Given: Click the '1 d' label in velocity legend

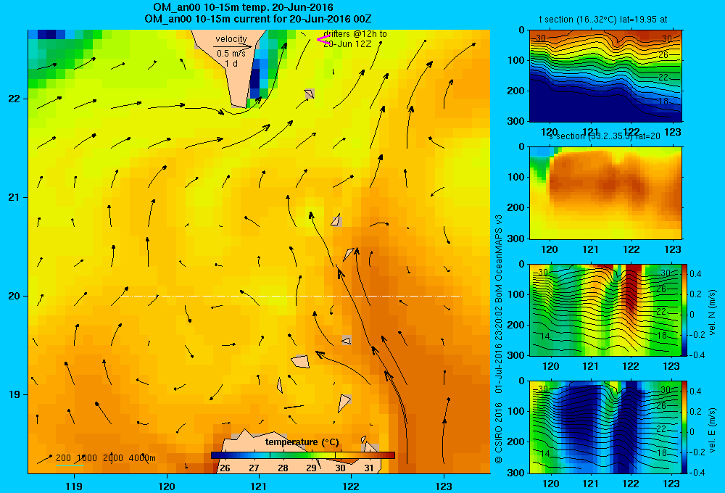Looking at the screenshot, I should pos(231,64).
